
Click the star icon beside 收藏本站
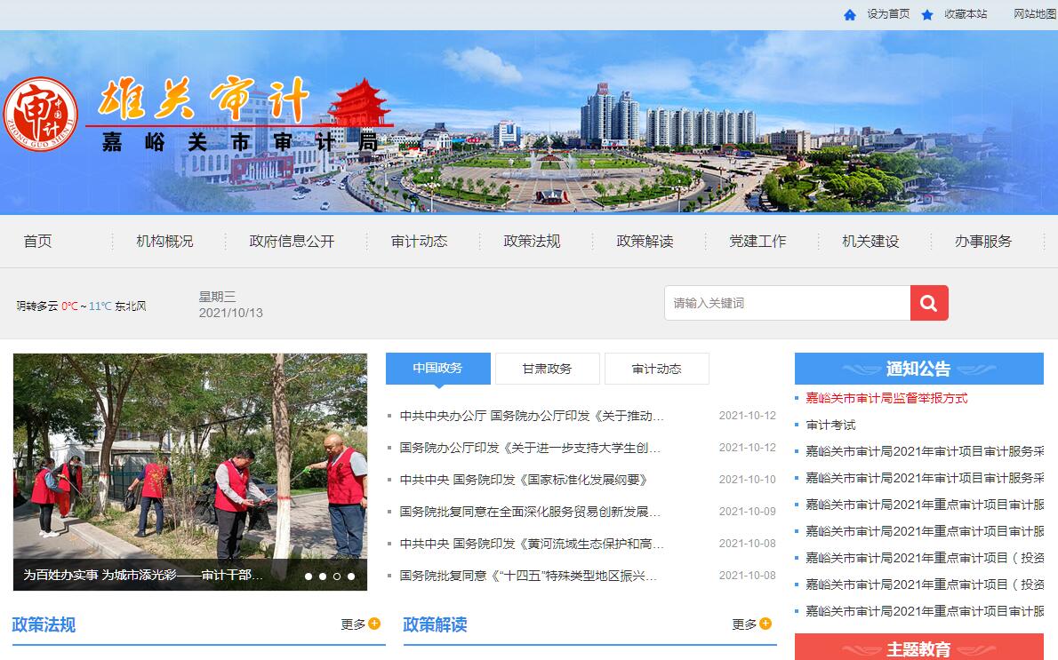(x=927, y=14)
